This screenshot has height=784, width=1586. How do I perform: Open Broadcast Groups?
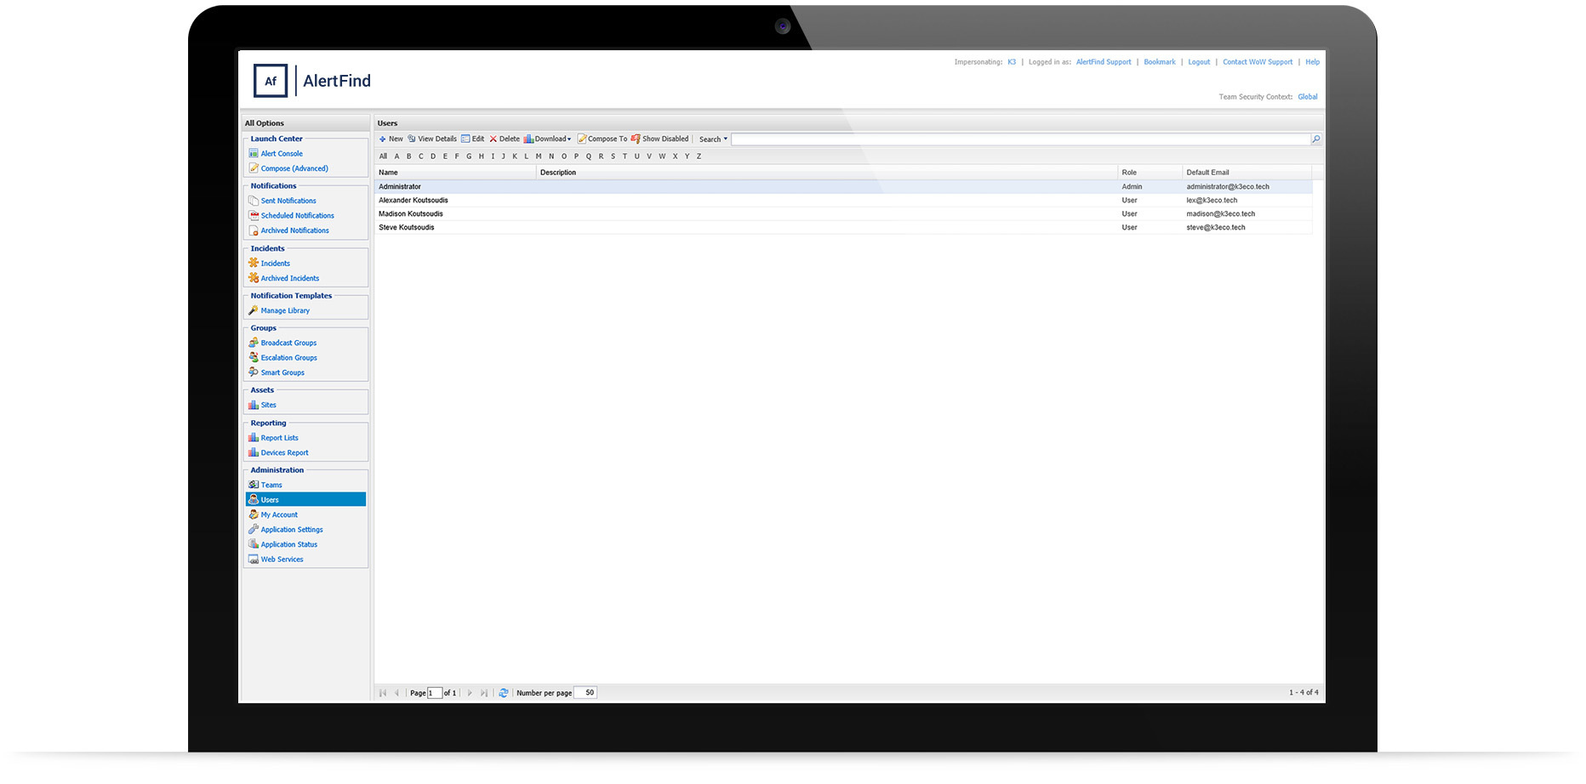pos(288,343)
